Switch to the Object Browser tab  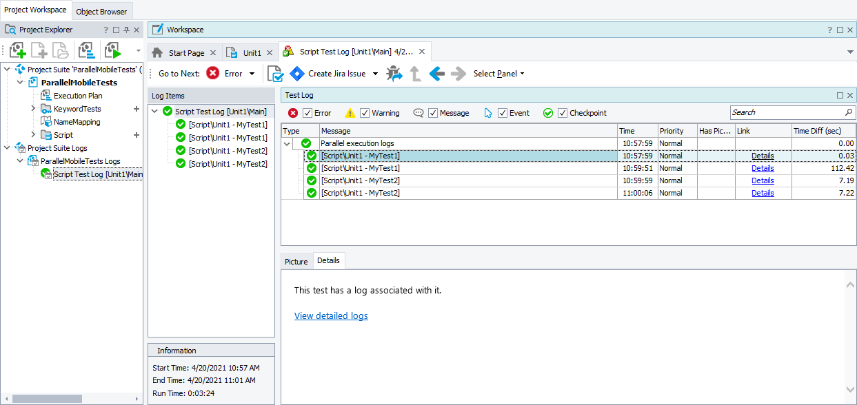[x=101, y=11]
